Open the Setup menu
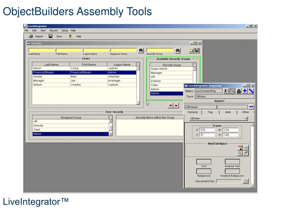 pyautogui.click(x=65, y=31)
